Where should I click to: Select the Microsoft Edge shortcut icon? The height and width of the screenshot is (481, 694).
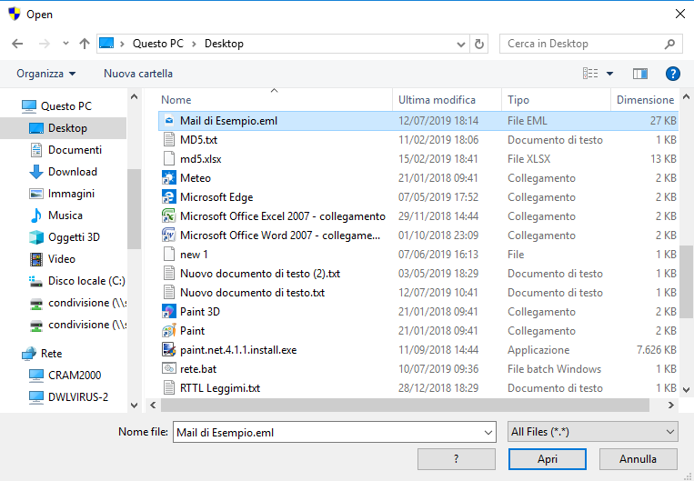tap(168, 197)
